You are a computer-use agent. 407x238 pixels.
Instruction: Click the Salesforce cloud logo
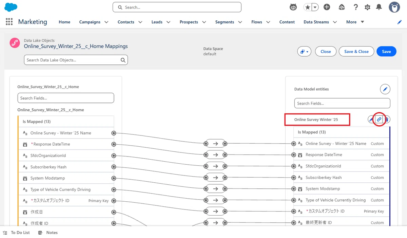pyautogui.click(x=11, y=7)
